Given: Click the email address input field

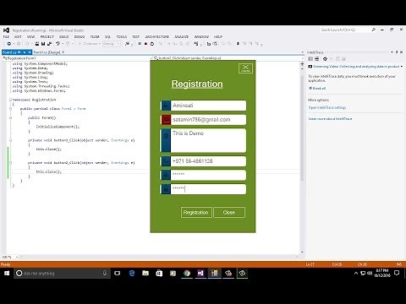Looking at the screenshot, I should pos(208,120).
